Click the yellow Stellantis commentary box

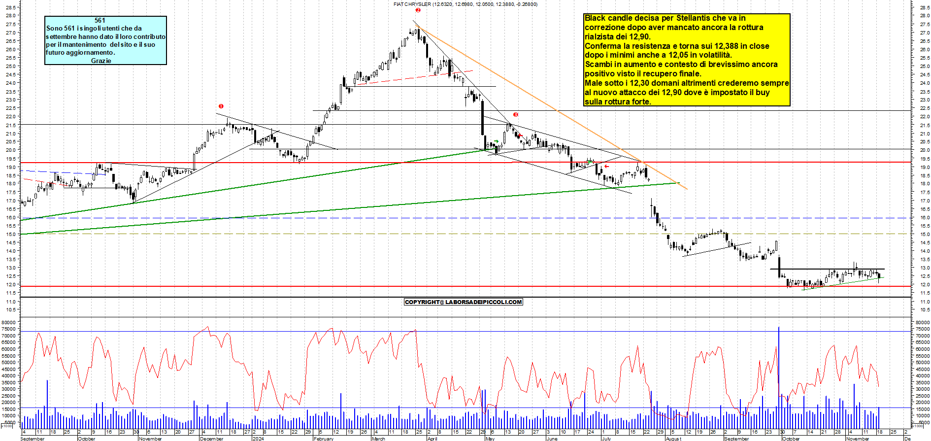687,60
